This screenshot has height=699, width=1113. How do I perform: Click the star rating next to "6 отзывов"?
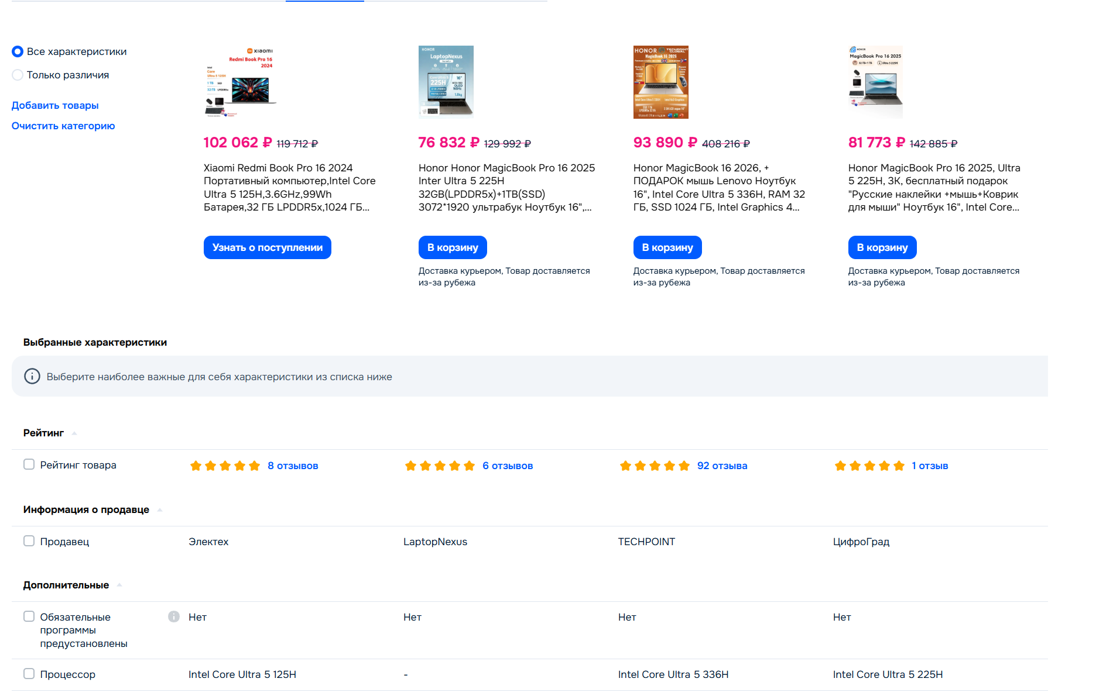(440, 466)
